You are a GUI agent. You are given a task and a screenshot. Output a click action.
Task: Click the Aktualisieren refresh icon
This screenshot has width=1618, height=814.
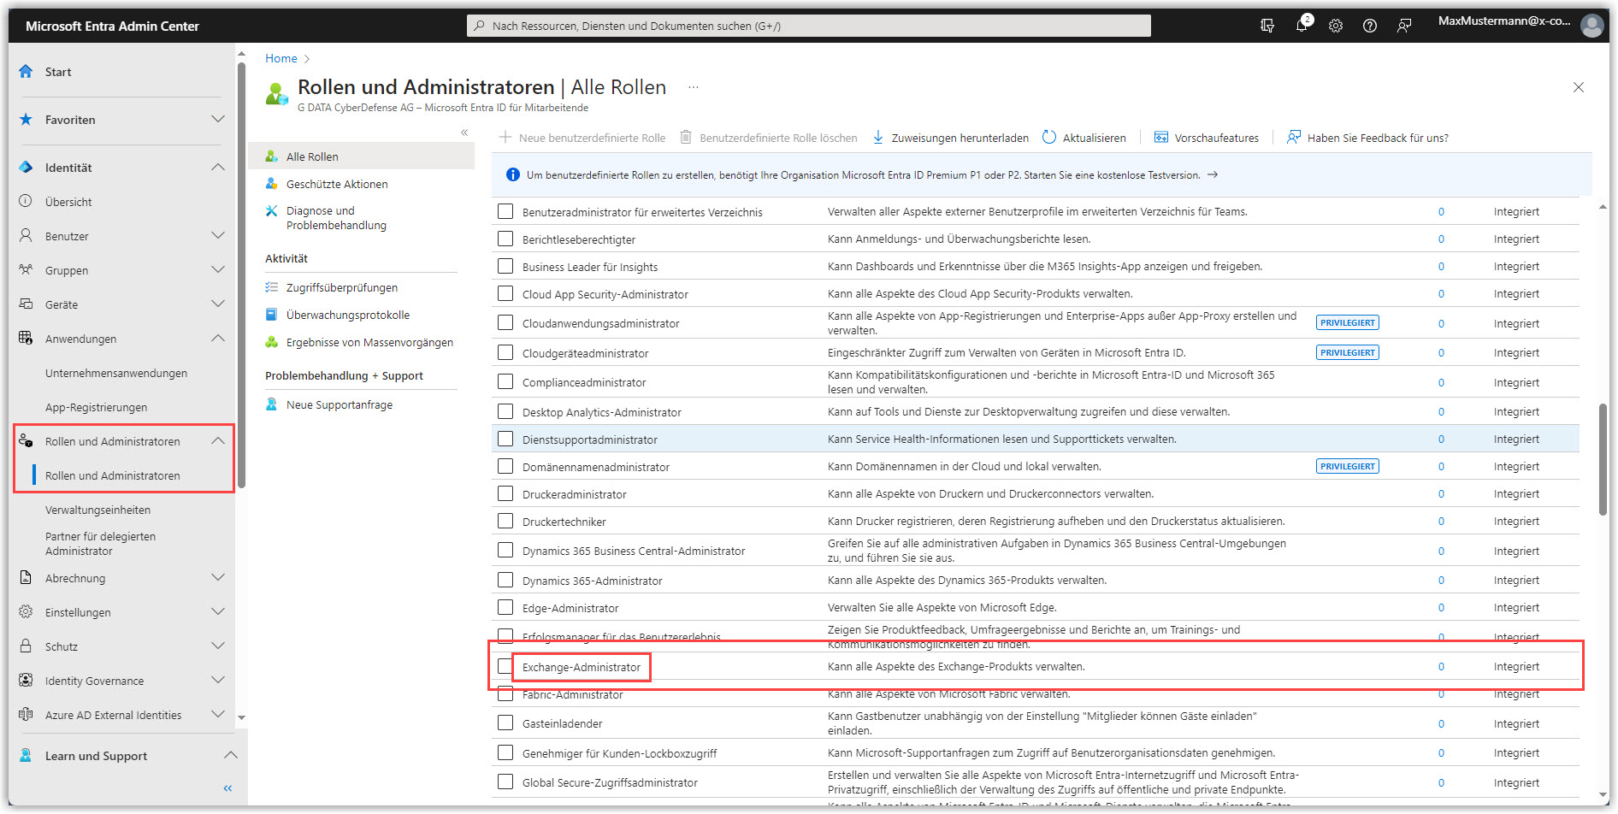1049,137
